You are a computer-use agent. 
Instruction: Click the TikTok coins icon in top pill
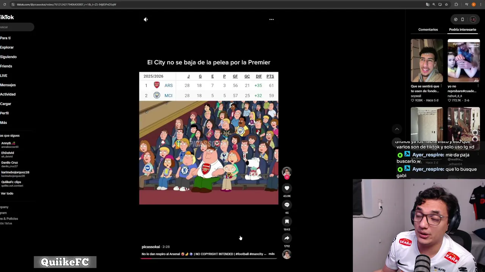pos(456,19)
